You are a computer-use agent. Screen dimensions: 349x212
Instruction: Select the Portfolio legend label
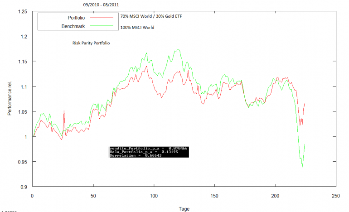pyautogui.click(x=76, y=18)
